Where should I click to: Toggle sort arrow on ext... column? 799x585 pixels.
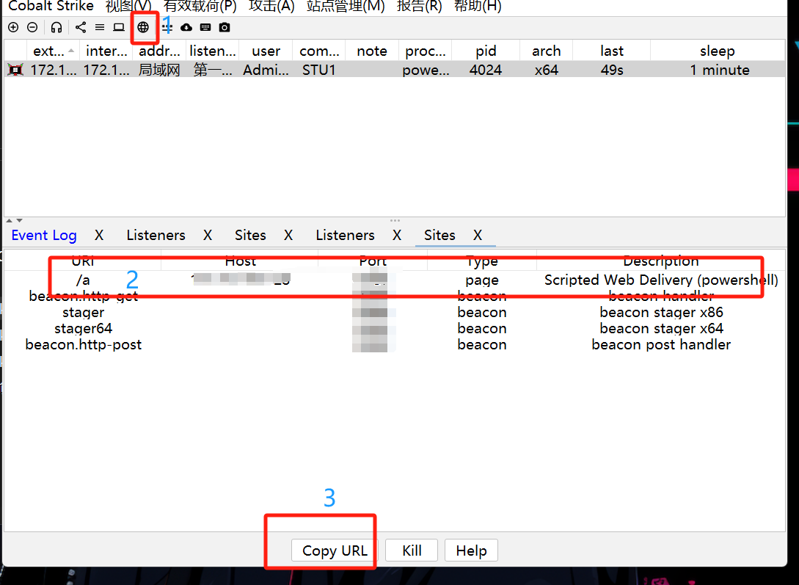coord(71,51)
